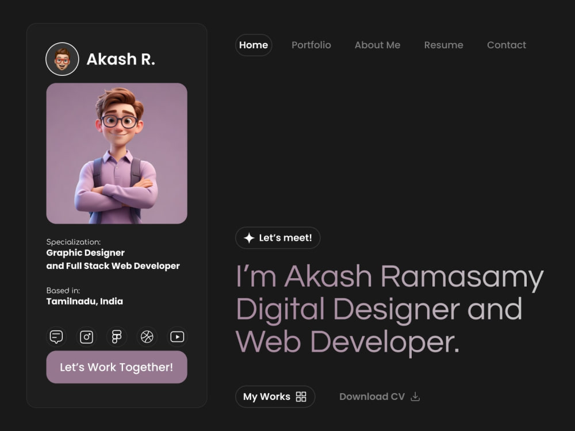The height and width of the screenshot is (431, 575).
Task: Navigate to the Contact tab
Action: tap(507, 45)
